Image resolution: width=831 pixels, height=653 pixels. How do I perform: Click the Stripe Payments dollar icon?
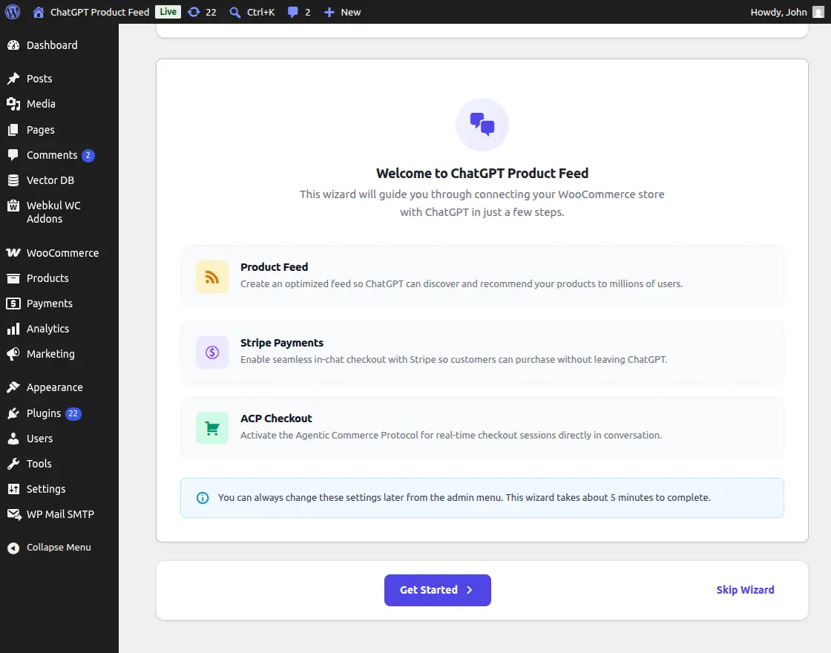(x=211, y=352)
